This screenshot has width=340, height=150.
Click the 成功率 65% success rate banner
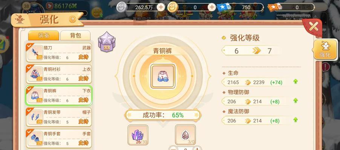[162, 115]
